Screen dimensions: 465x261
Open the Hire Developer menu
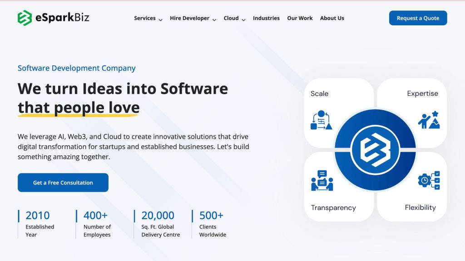click(x=189, y=18)
